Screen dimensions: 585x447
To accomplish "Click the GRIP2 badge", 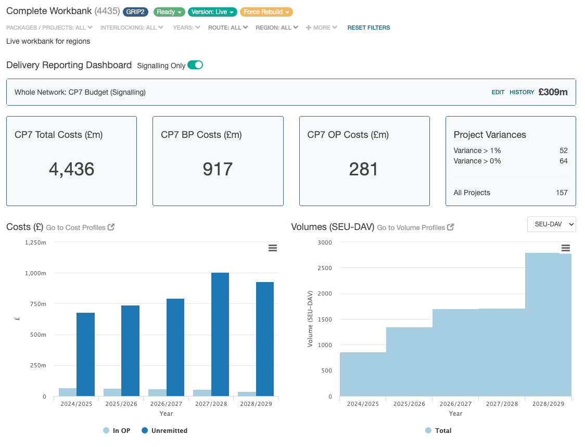I will point(136,12).
